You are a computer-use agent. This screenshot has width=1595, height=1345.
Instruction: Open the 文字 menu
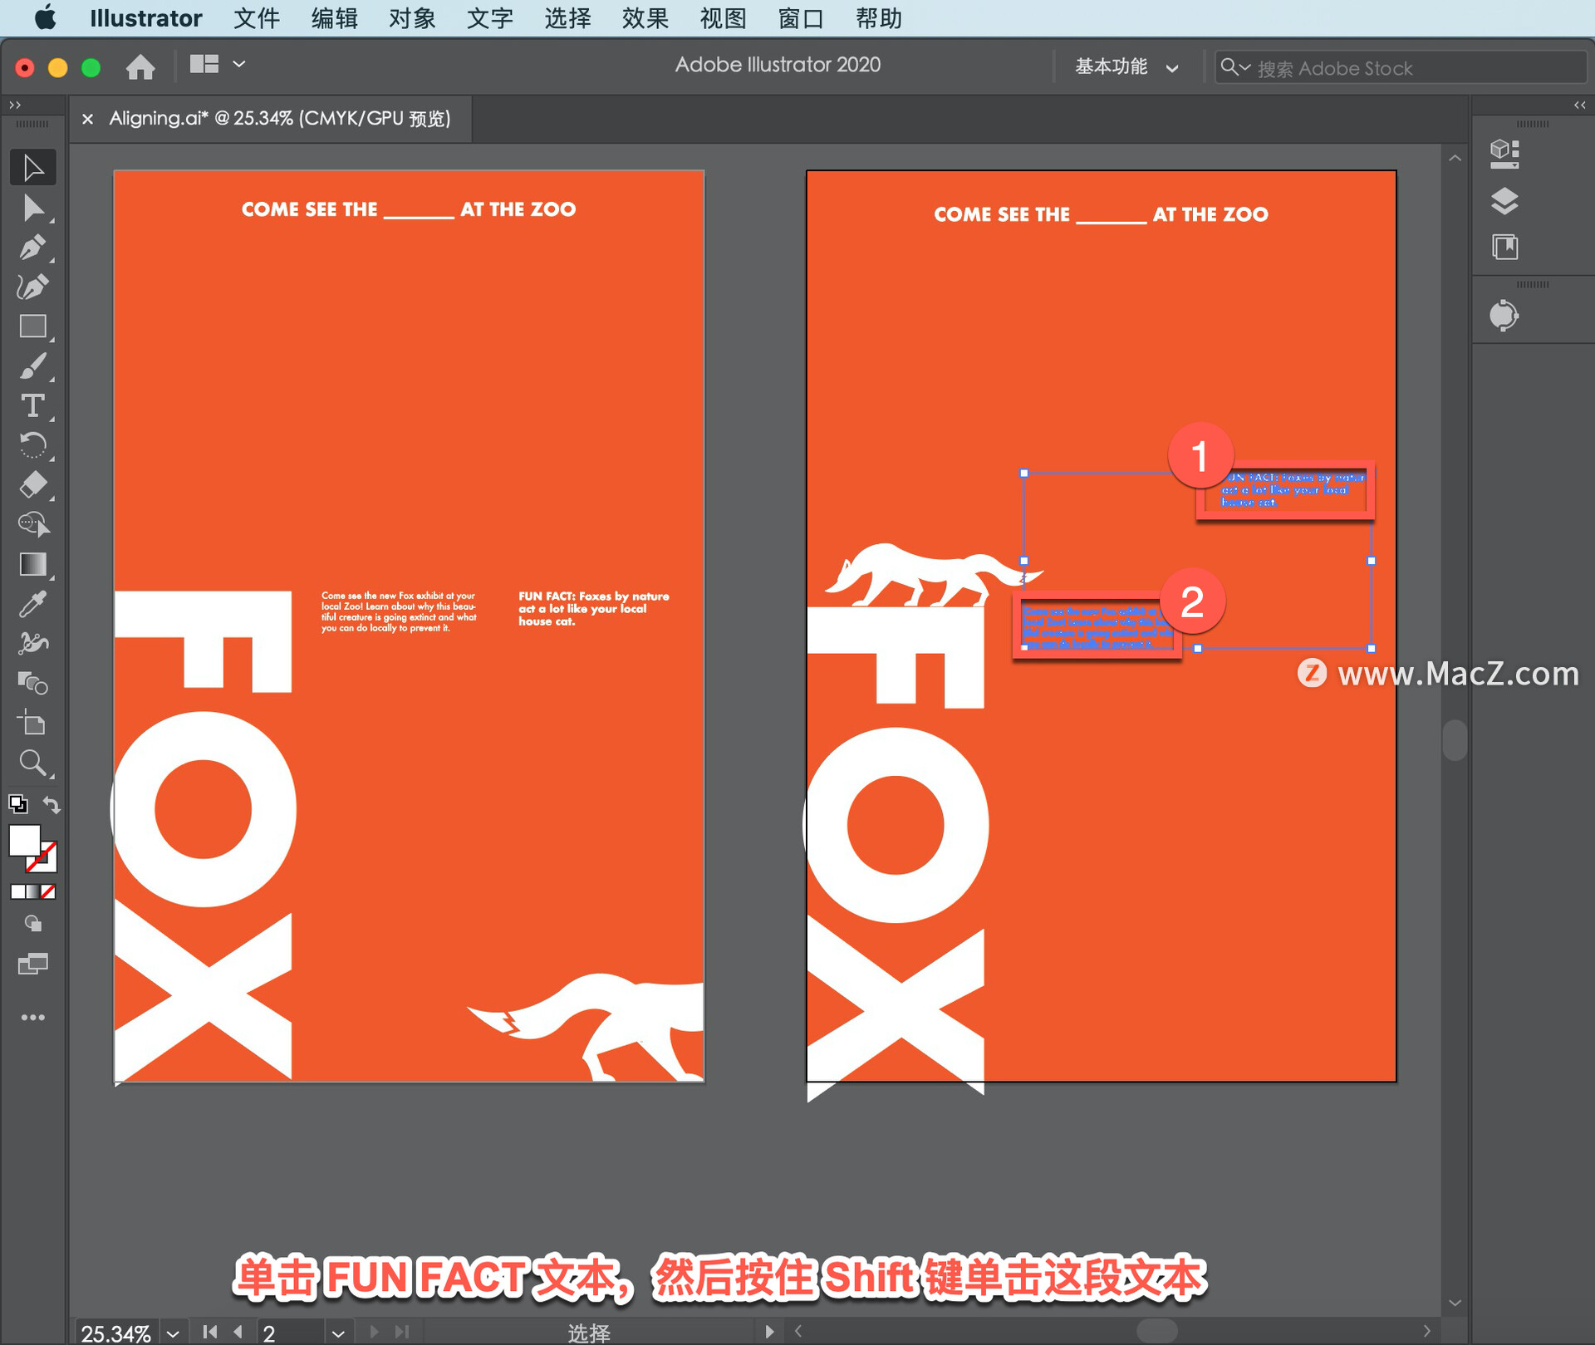(490, 17)
